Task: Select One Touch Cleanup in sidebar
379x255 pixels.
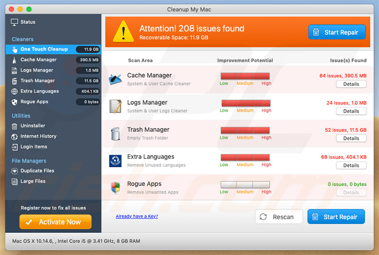Action: (x=44, y=49)
